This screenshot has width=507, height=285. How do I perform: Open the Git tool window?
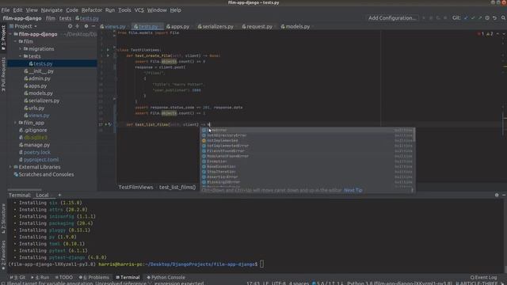point(17,277)
